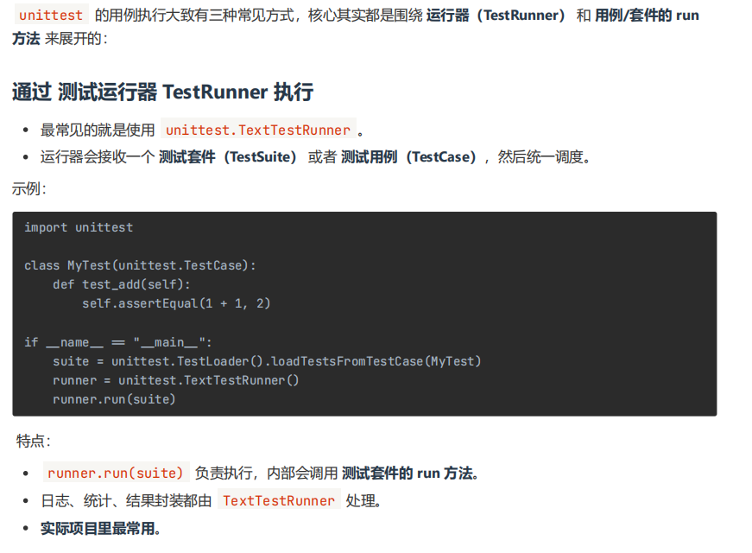Click the label '特点:'

click(x=34, y=441)
